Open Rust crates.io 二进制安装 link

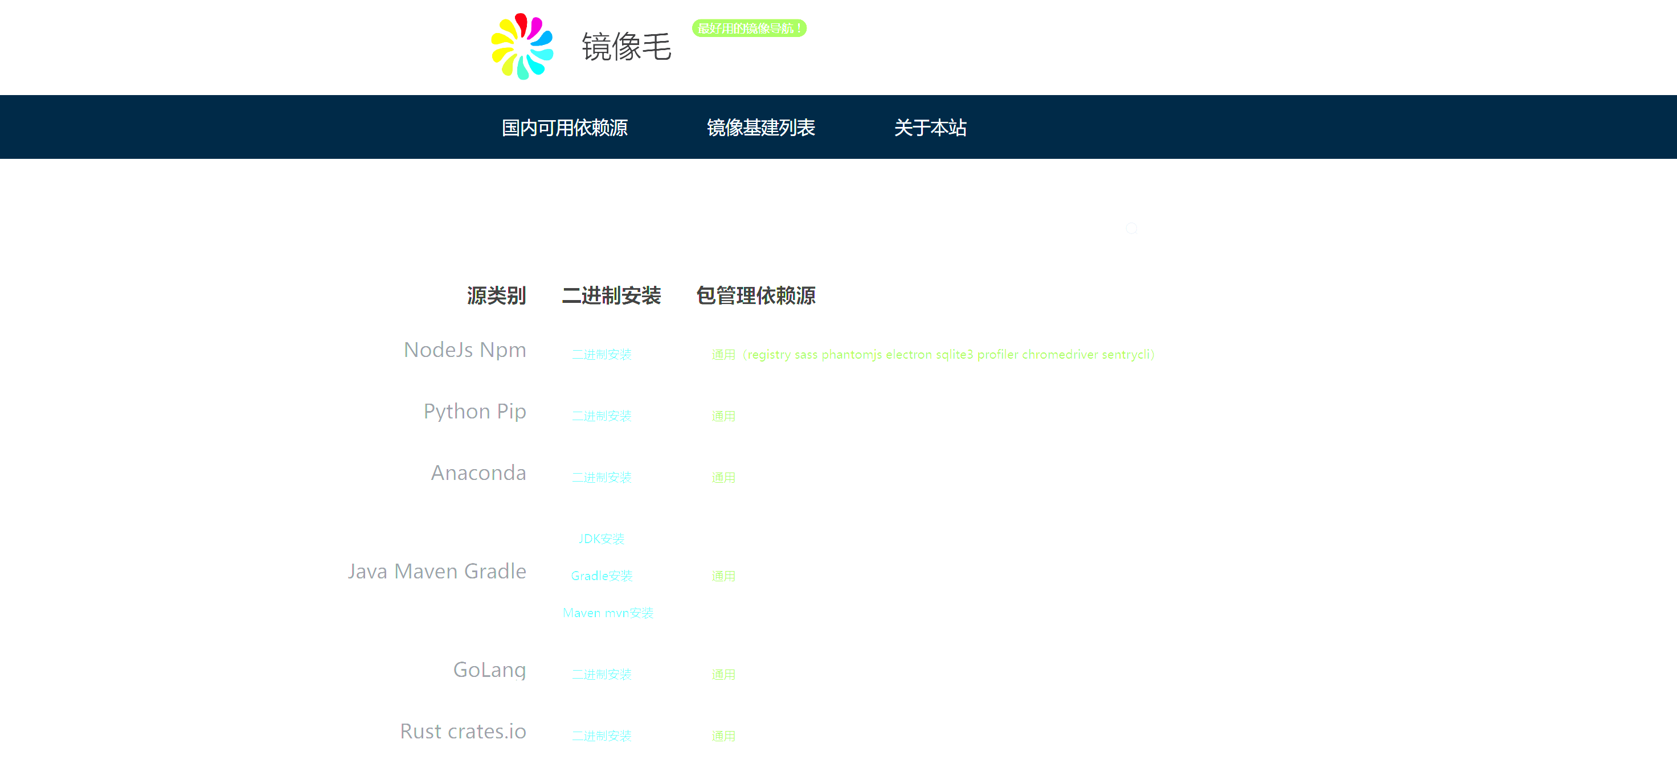(601, 736)
